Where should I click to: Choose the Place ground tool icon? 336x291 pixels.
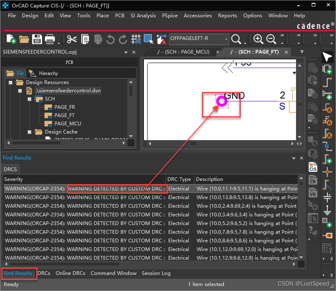pyautogui.click(x=327, y=211)
